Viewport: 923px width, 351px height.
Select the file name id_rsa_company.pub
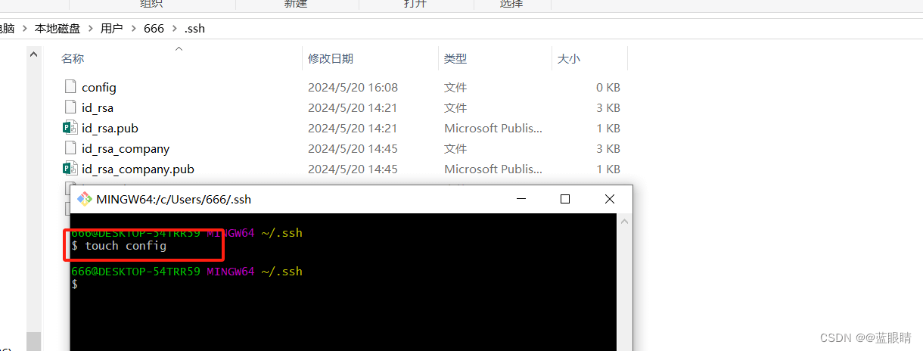(138, 169)
